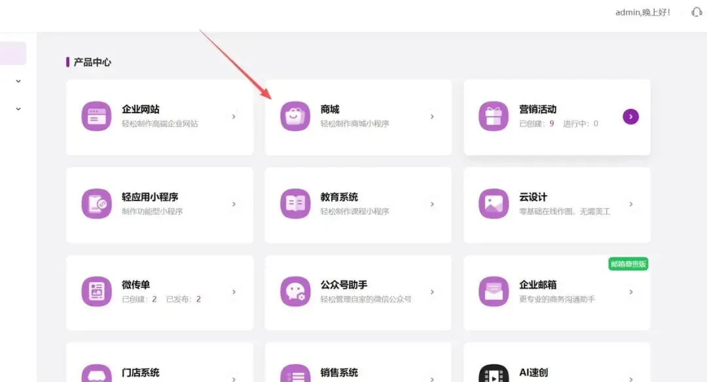Screen dimensions: 707x382
Task: Click the 轻松制作高端企业网站 description
Action: 160,124
